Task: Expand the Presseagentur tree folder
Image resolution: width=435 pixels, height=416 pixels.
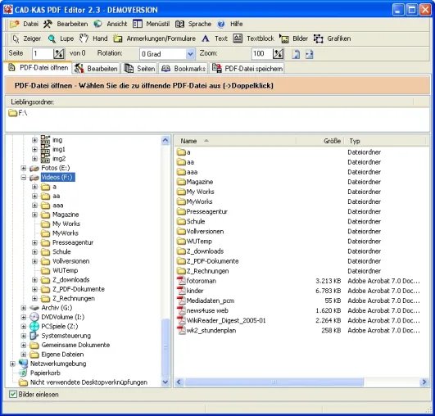Action: (34, 242)
